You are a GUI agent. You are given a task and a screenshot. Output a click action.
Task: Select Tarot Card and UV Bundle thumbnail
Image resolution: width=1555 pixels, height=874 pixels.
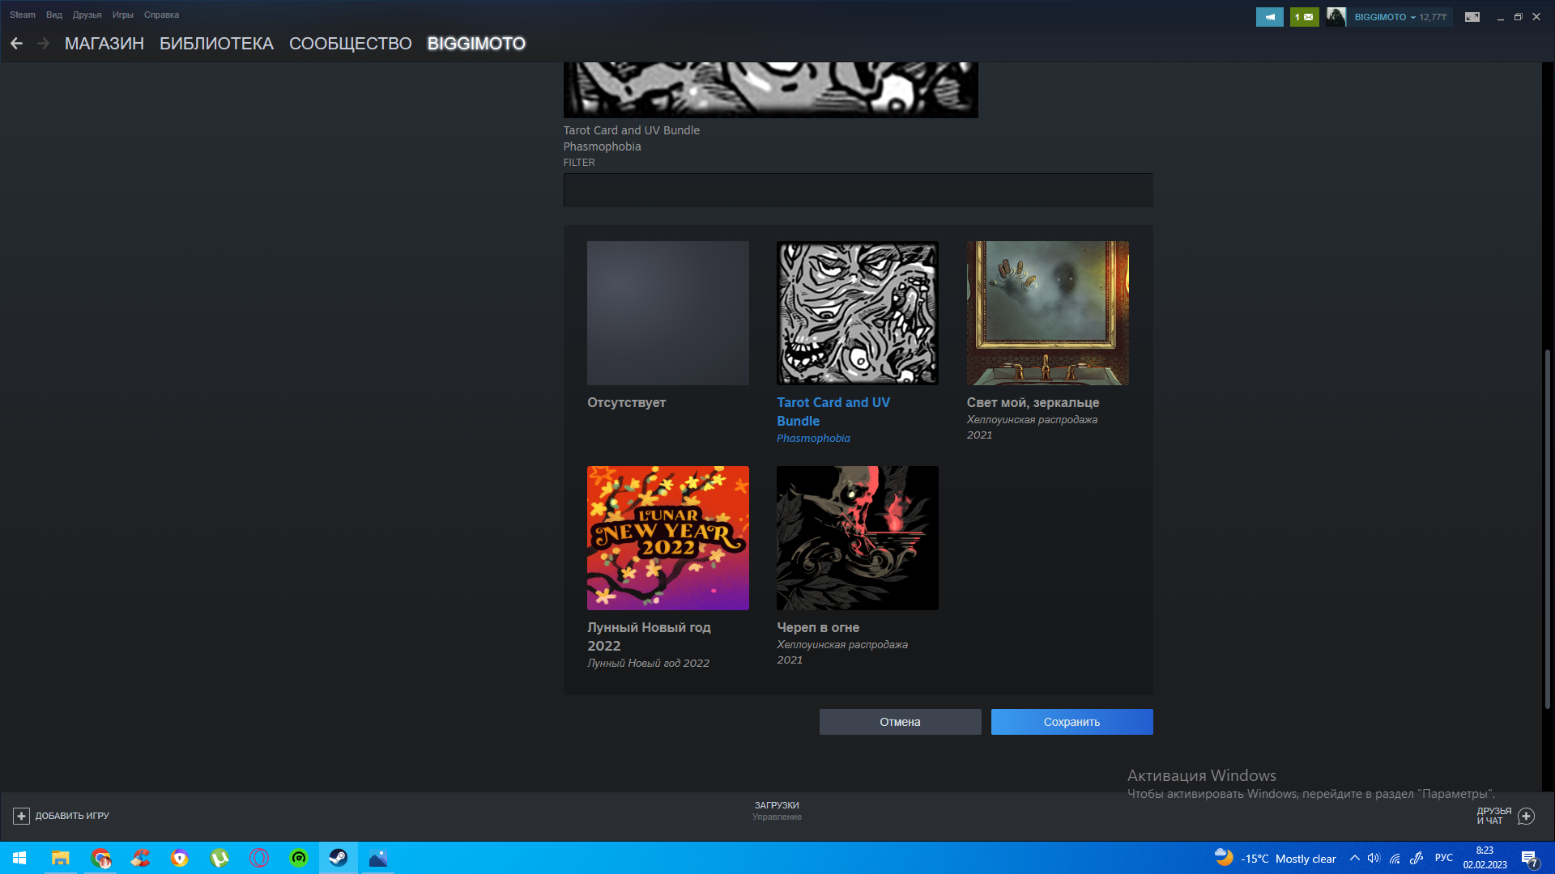click(x=857, y=313)
